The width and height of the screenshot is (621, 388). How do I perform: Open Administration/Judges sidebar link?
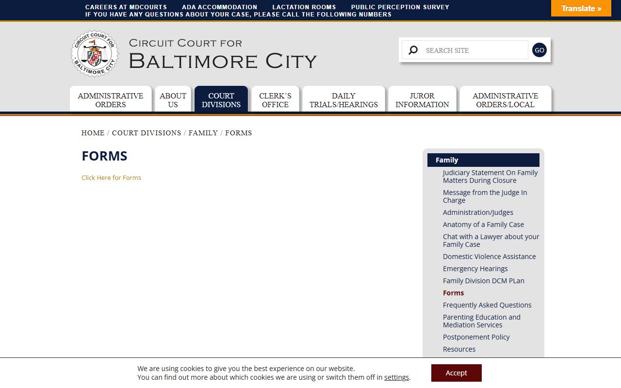click(x=478, y=212)
